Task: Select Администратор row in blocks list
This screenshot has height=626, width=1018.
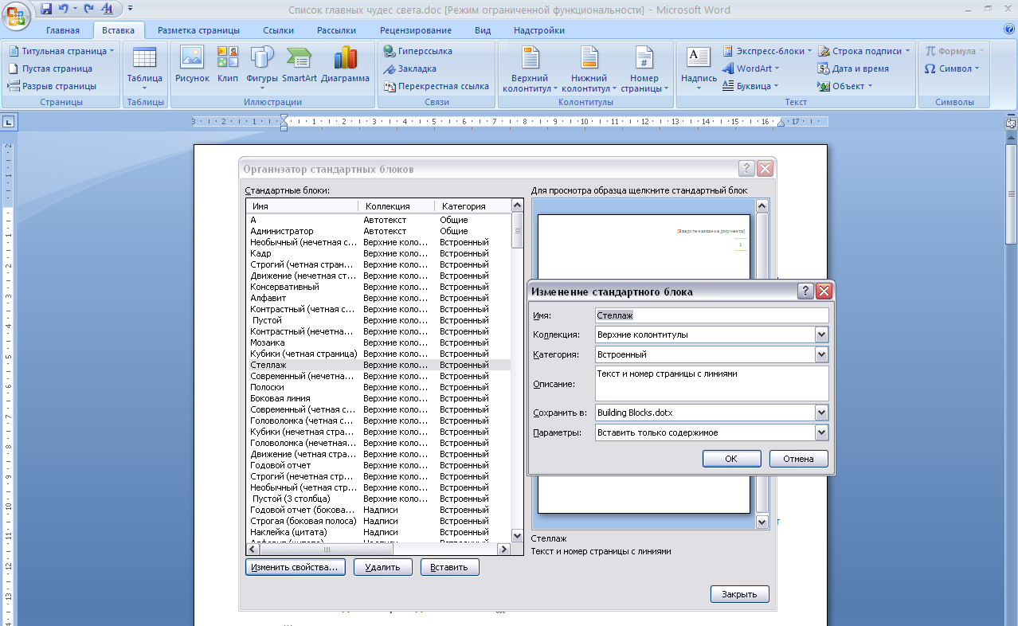Action: click(378, 231)
